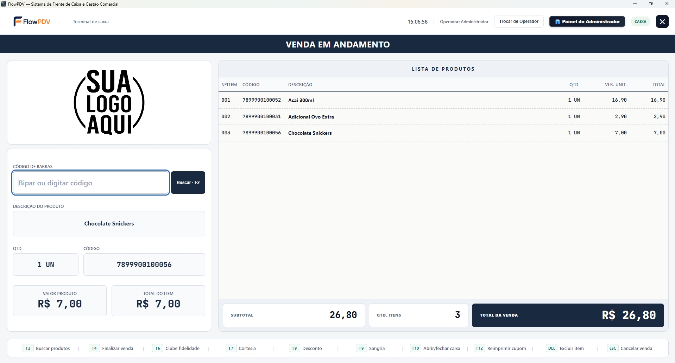Close the terminal with the dark X button
The height and width of the screenshot is (363, 675).
(x=662, y=21)
